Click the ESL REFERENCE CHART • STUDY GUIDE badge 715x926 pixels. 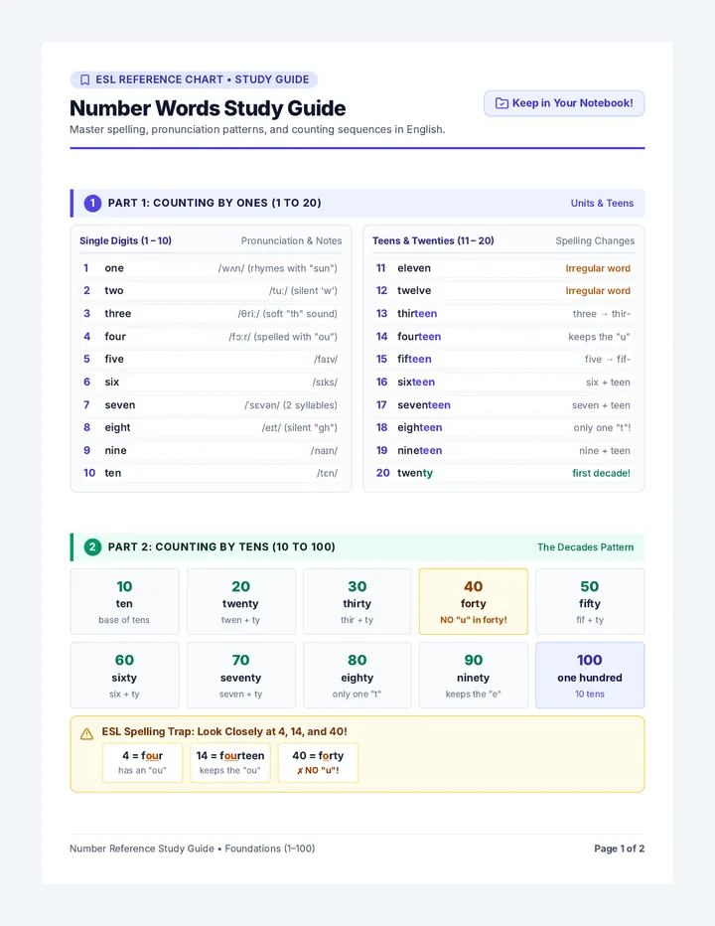tap(195, 79)
